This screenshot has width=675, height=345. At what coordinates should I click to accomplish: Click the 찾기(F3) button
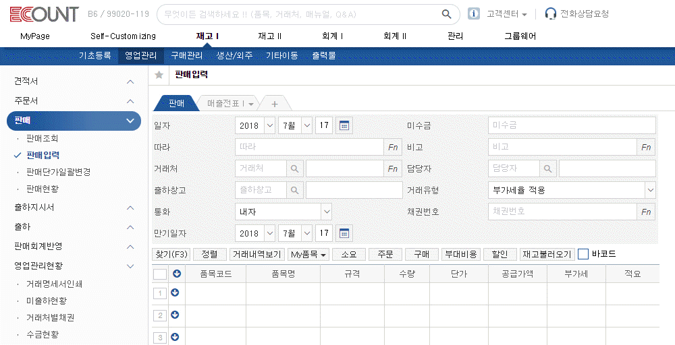[171, 254]
